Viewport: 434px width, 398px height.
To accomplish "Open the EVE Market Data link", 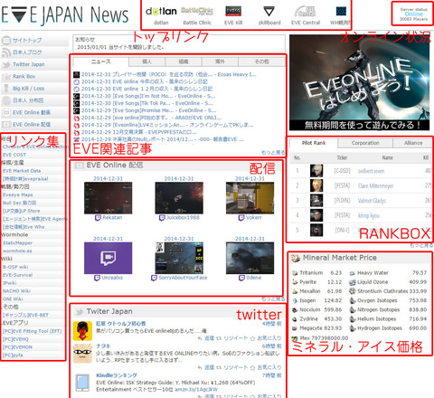I will tap(22, 171).
